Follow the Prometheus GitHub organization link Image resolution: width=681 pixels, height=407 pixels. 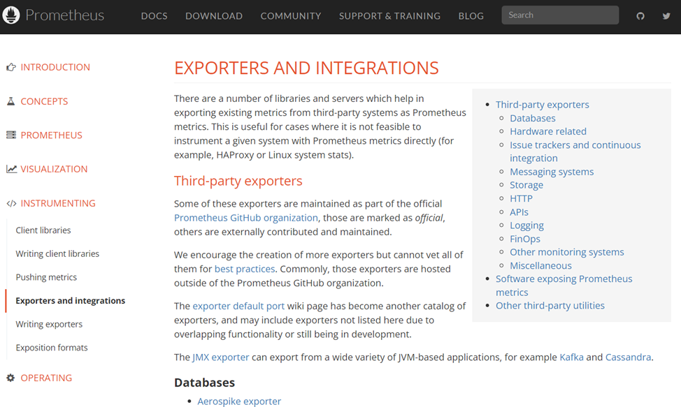246,218
